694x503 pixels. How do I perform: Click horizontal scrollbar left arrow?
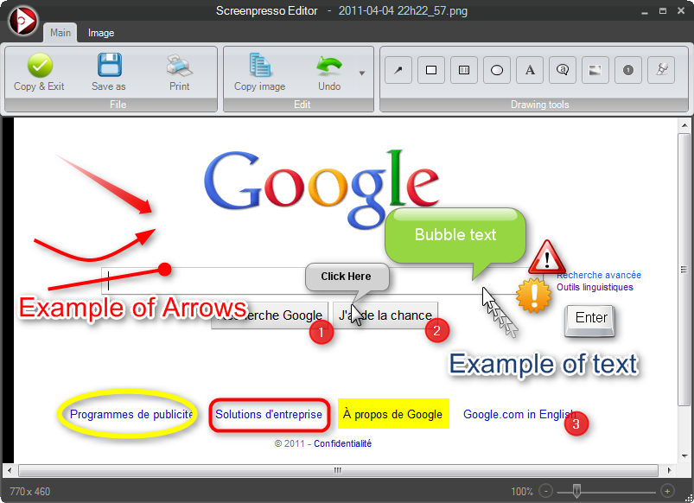[9, 470]
